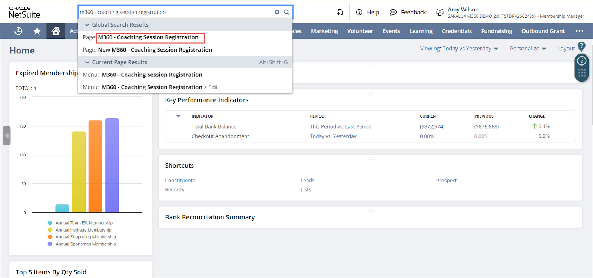Click the Shortcuts star icon
593x278 pixels.
pos(37,31)
